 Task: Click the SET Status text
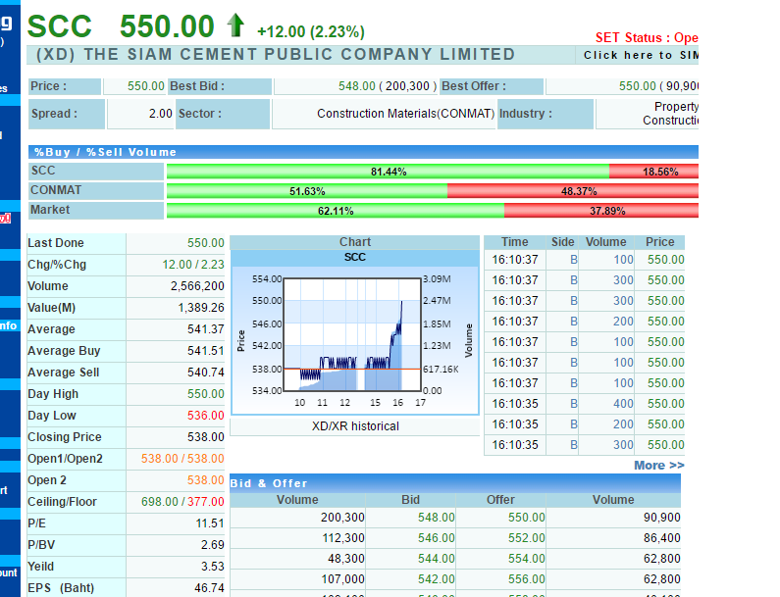[x=647, y=38]
